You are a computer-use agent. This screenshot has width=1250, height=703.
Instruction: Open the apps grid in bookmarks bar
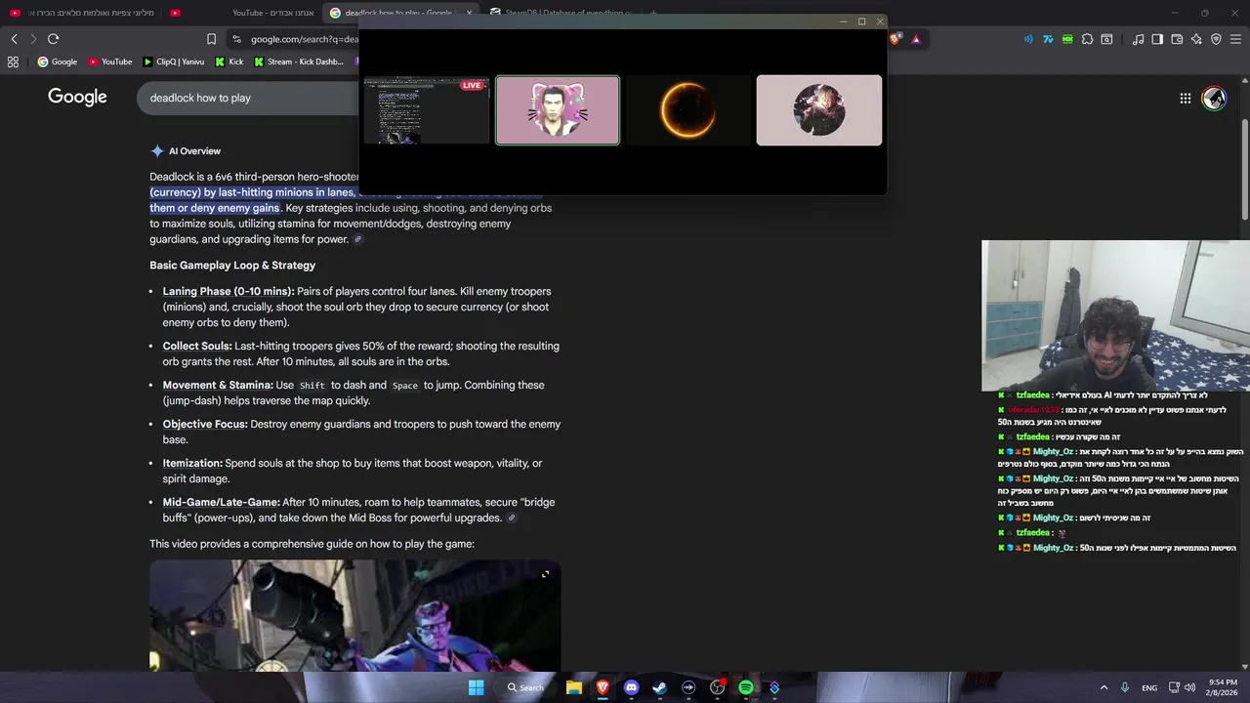(x=13, y=62)
